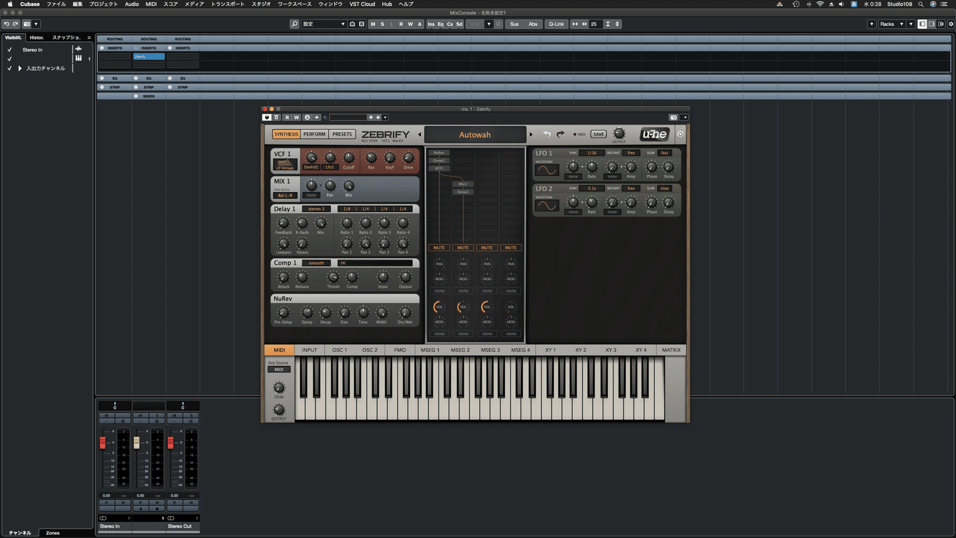This screenshot has width=956, height=538.
Task: Show the left zone layout icon
Action: pos(923,24)
